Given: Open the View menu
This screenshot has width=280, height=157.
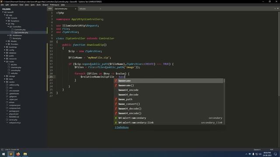Looking at the screenshot, I should coord(27,5).
